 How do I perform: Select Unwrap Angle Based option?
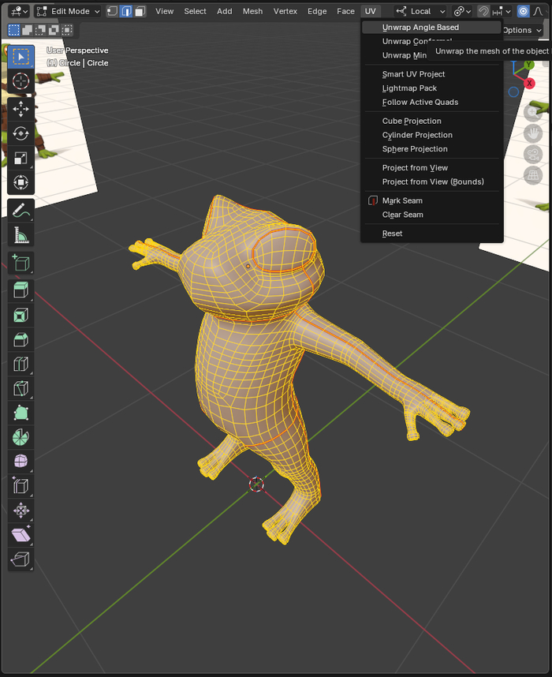420,28
